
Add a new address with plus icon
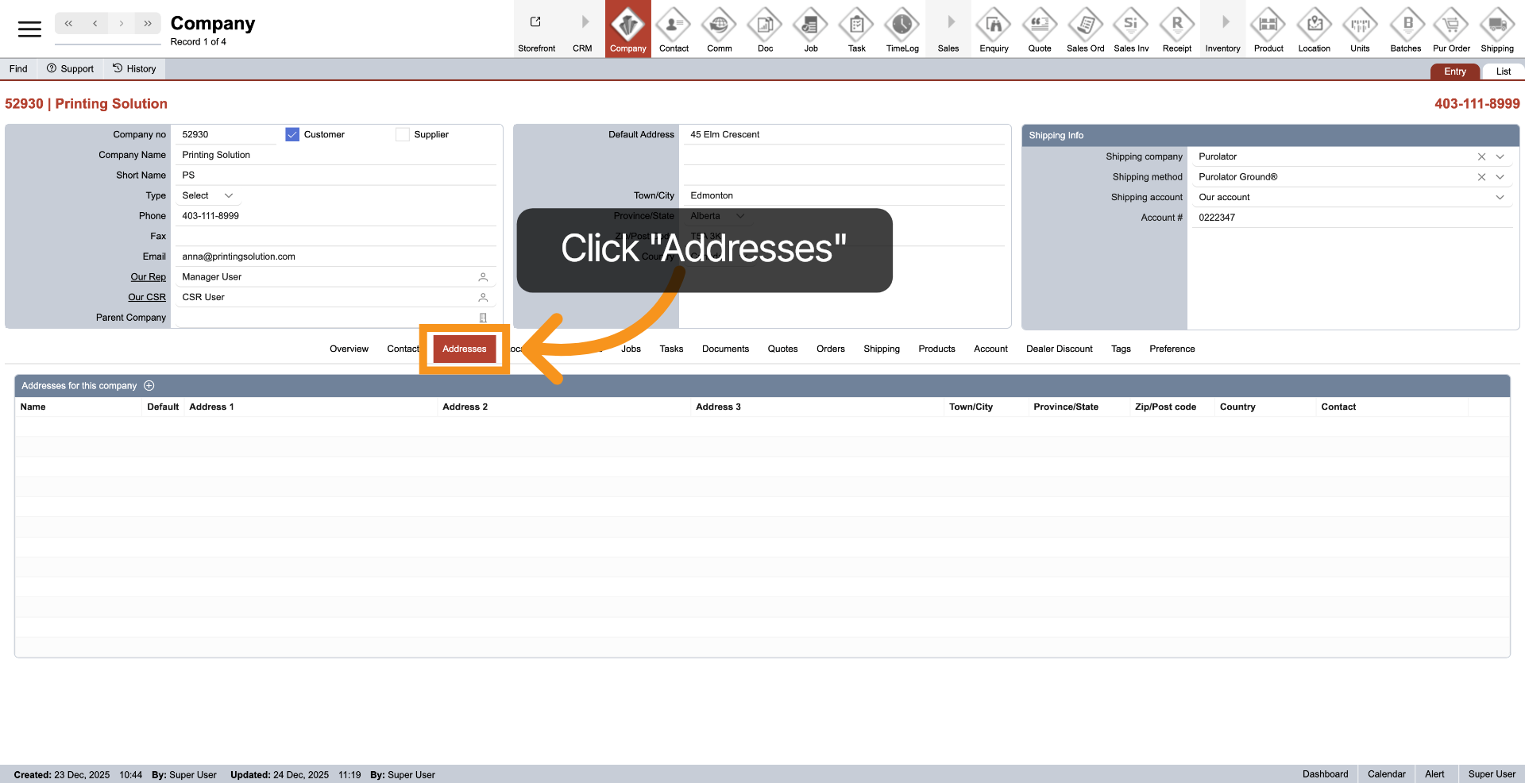(x=149, y=386)
